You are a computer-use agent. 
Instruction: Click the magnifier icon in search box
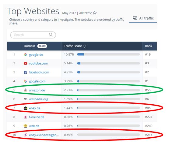pos(51,35)
